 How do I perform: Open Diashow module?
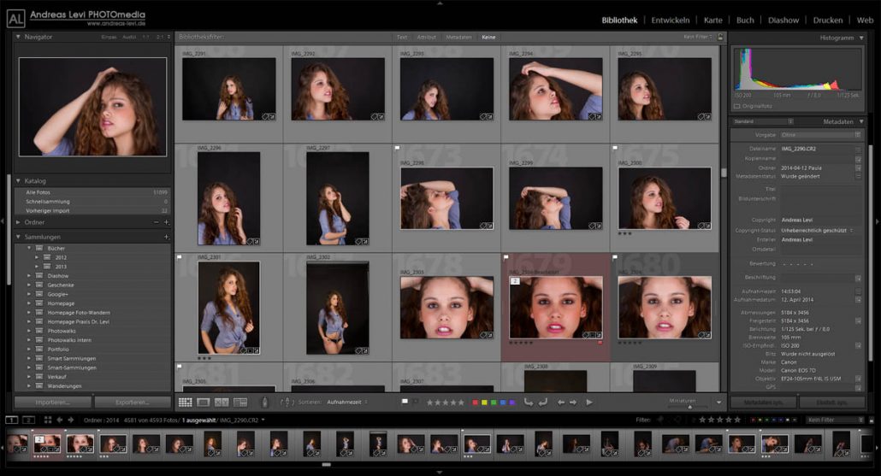coord(783,21)
